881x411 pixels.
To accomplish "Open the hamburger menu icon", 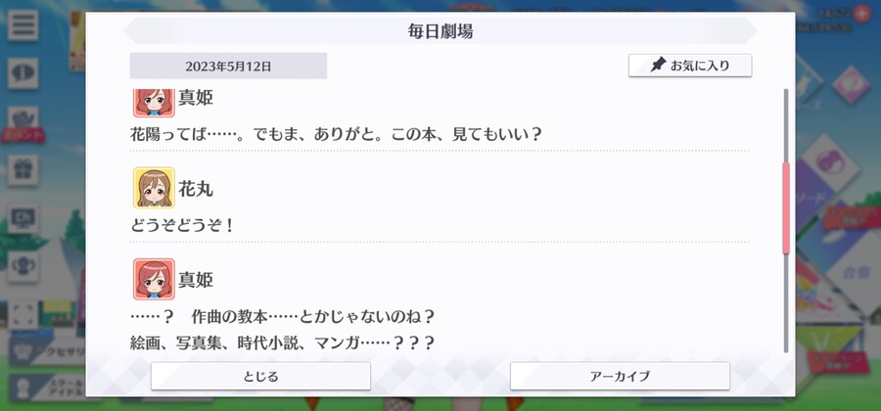I will coord(23,24).
